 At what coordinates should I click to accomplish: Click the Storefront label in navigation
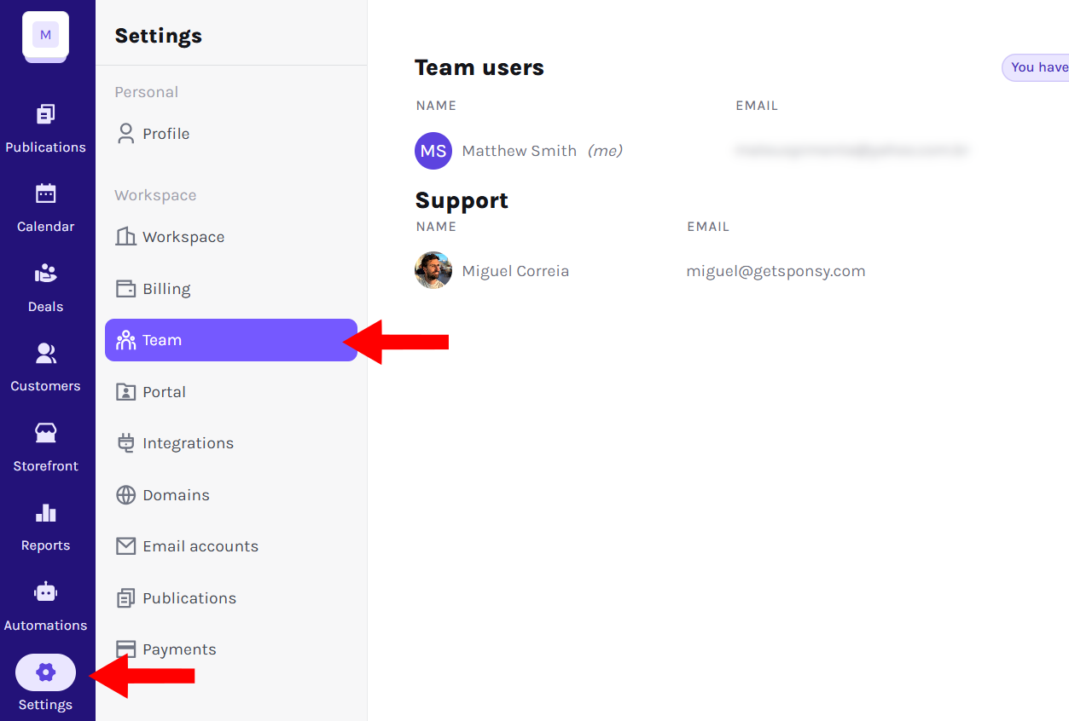click(45, 466)
